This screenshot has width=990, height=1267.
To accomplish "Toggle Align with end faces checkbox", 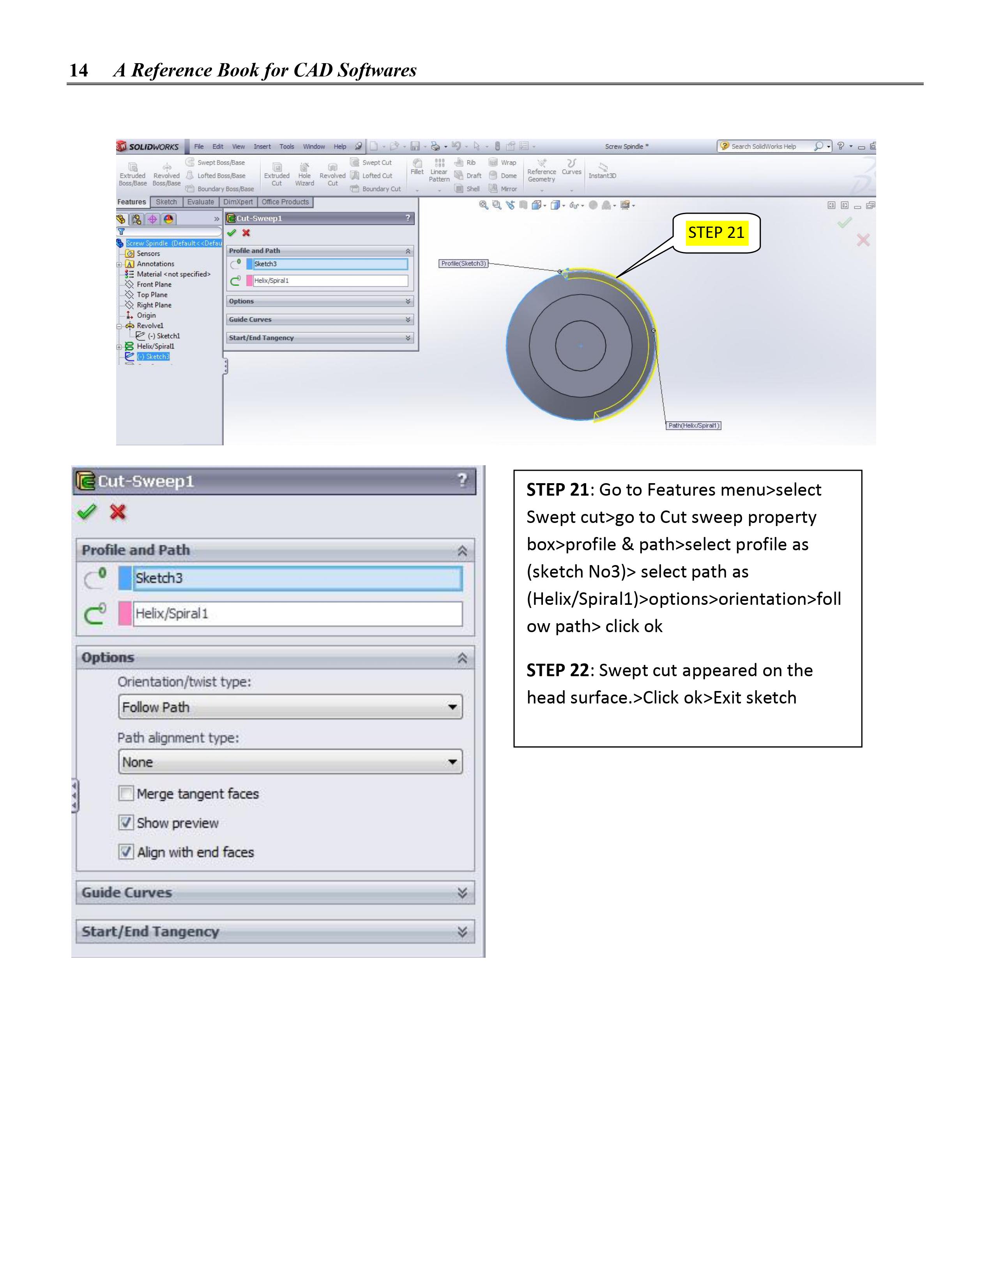I will [x=126, y=852].
